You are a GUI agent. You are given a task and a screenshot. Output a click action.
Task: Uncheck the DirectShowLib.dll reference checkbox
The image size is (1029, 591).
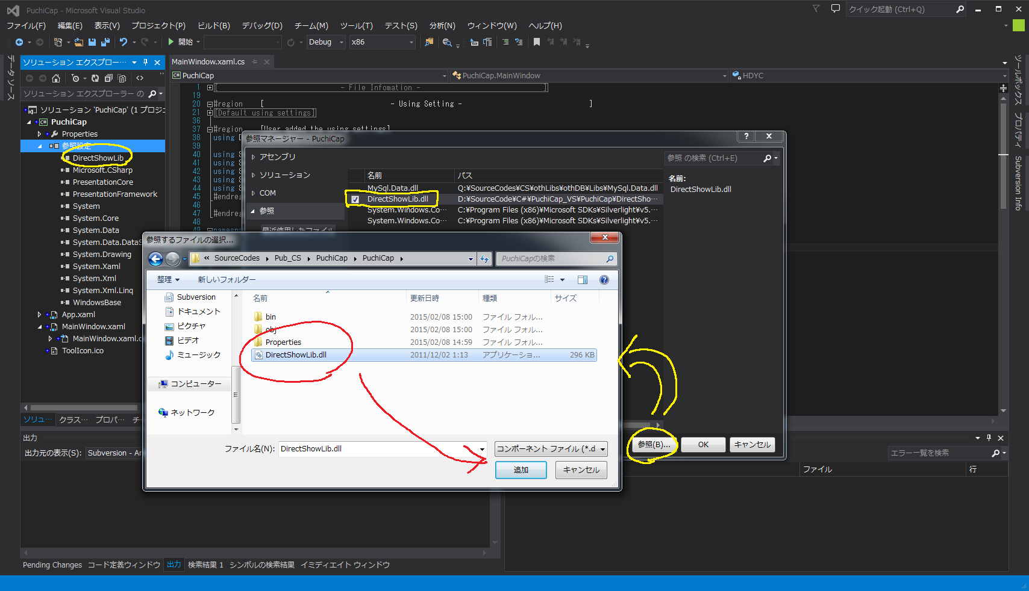click(355, 199)
